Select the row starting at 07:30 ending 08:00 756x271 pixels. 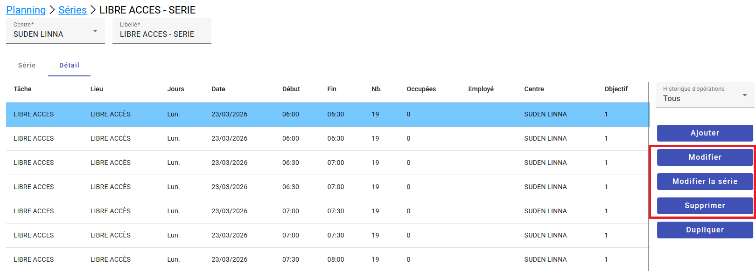click(x=327, y=259)
